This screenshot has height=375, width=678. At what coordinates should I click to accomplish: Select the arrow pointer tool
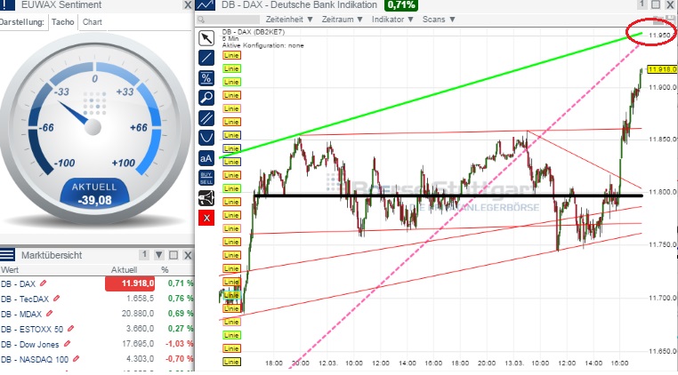click(x=206, y=38)
